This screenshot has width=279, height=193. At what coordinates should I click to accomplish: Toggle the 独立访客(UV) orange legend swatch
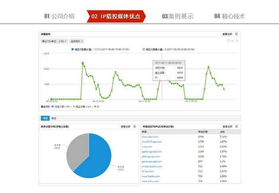tap(74, 106)
